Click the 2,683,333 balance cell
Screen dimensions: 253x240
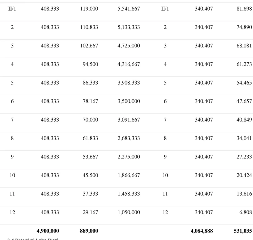(129, 138)
